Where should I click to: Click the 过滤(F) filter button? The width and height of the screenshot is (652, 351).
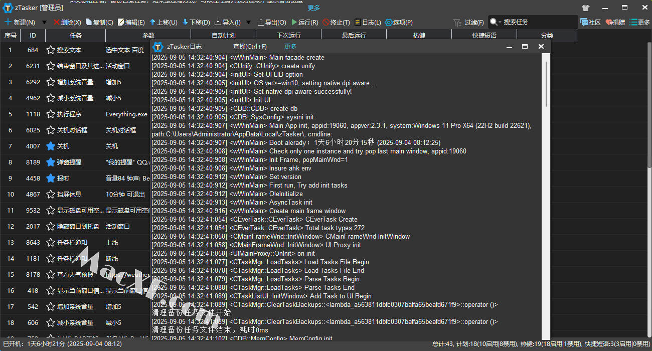(469, 23)
